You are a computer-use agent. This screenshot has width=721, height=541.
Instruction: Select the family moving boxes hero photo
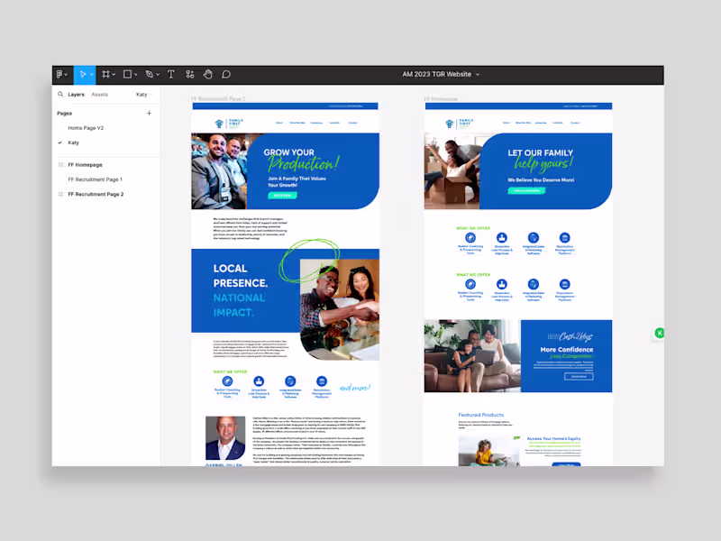[x=453, y=171]
